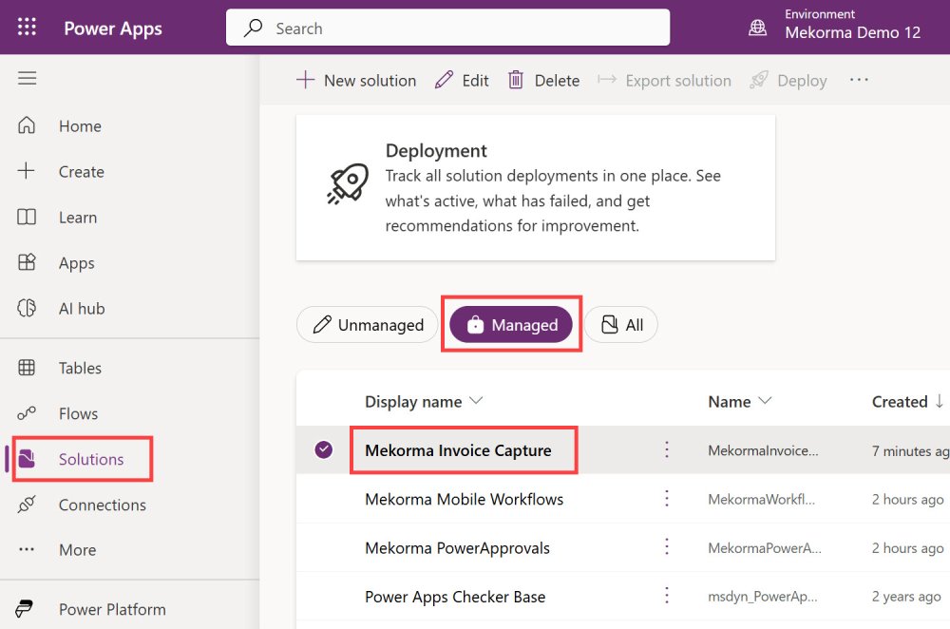Click the Power Platform icon
The image size is (950, 629).
pyautogui.click(x=27, y=609)
